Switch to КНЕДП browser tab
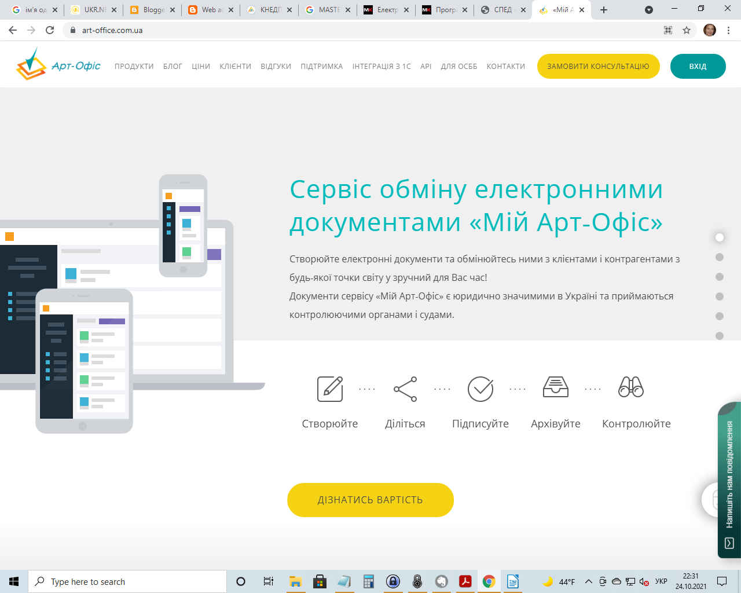741x593 pixels. tap(264, 10)
